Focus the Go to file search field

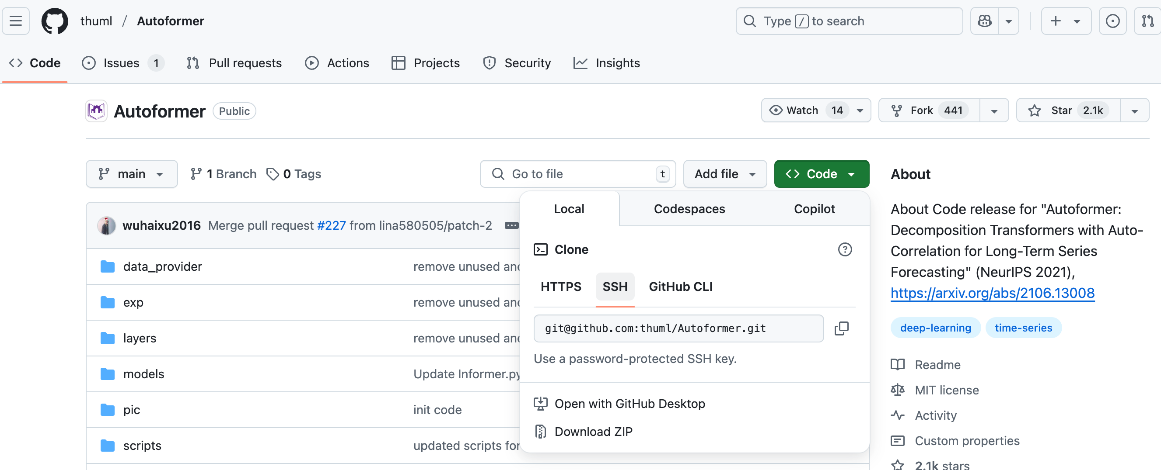(x=578, y=174)
